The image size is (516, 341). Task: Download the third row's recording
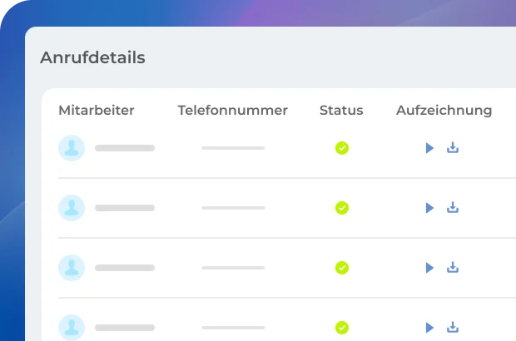click(453, 268)
